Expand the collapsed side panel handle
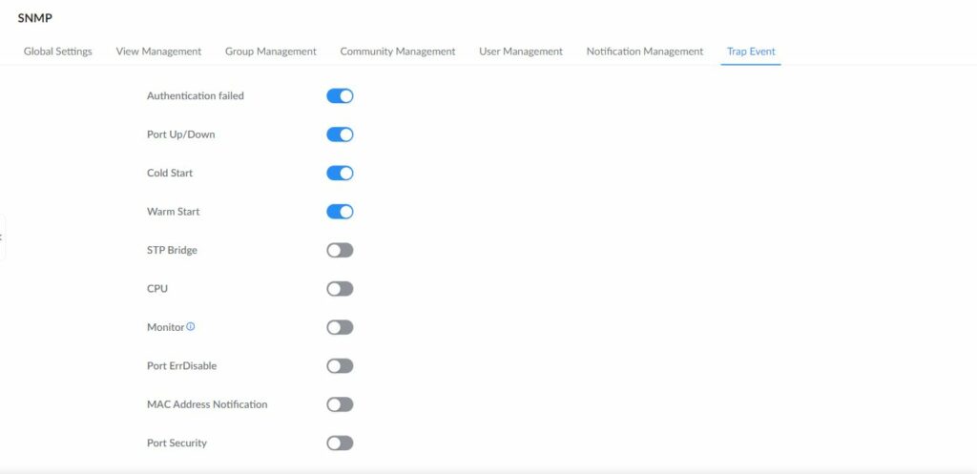The width and height of the screenshot is (977, 474). click(2, 237)
